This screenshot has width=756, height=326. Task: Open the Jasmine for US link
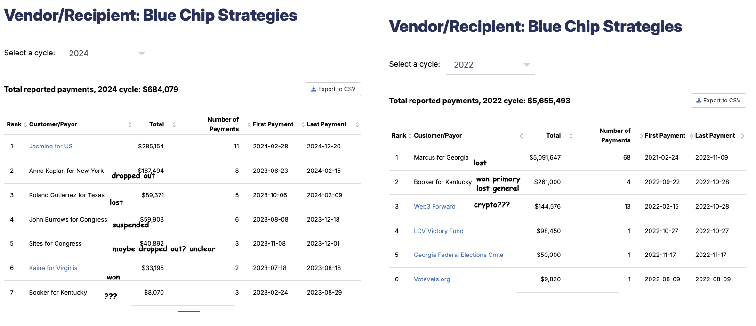click(x=51, y=147)
